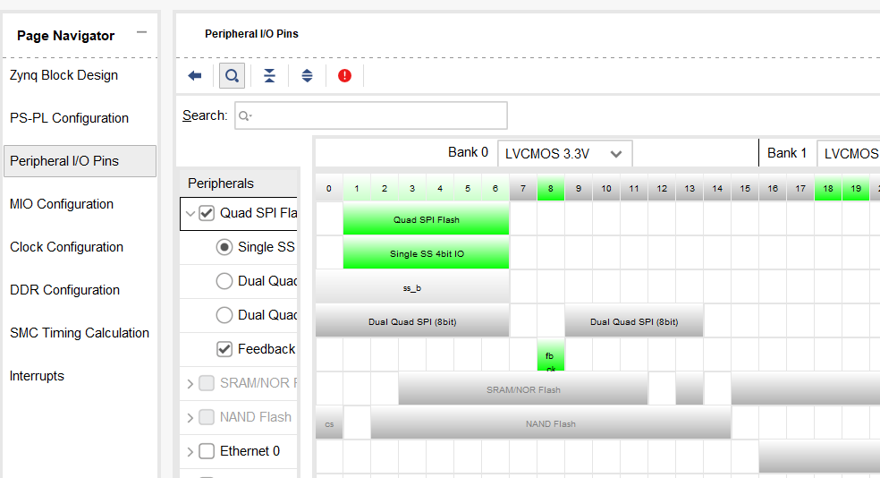The height and width of the screenshot is (478, 880).
Task: Select Peripheral I/O Pins page
Action: pos(80,161)
